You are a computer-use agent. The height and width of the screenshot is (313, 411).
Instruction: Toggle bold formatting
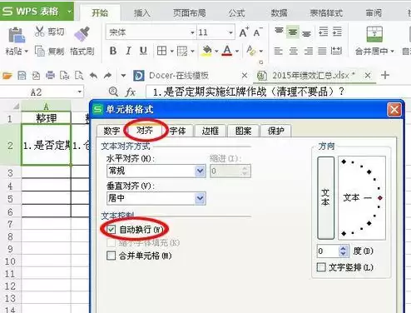pyautogui.click(x=113, y=51)
